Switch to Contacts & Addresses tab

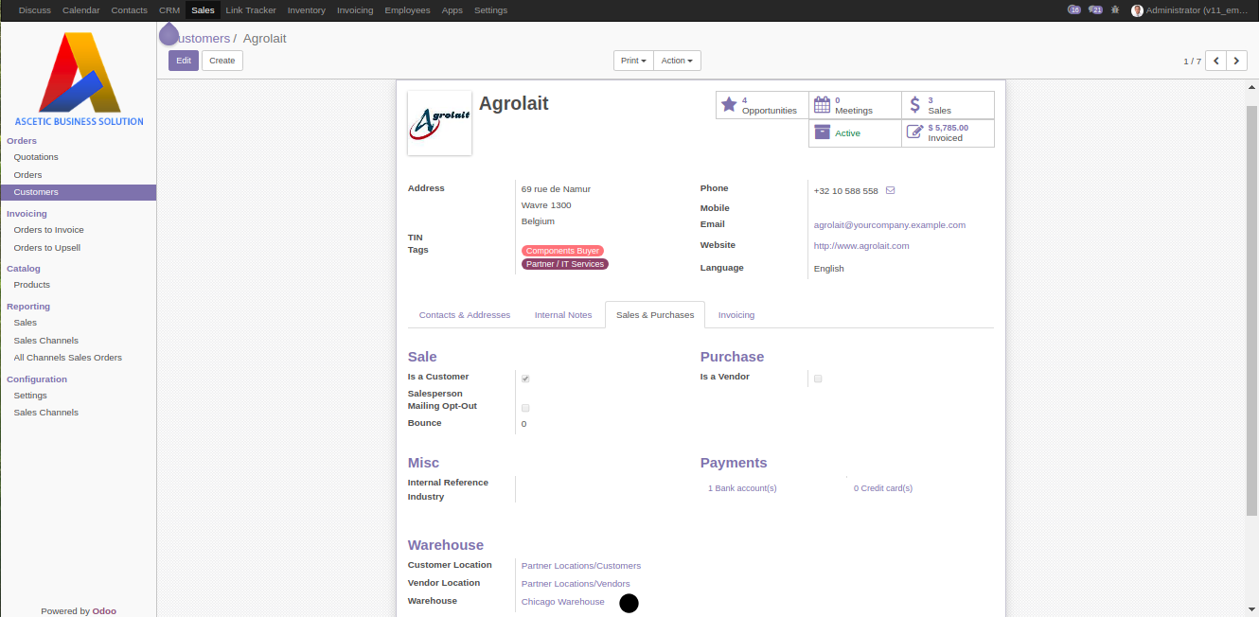tap(465, 315)
